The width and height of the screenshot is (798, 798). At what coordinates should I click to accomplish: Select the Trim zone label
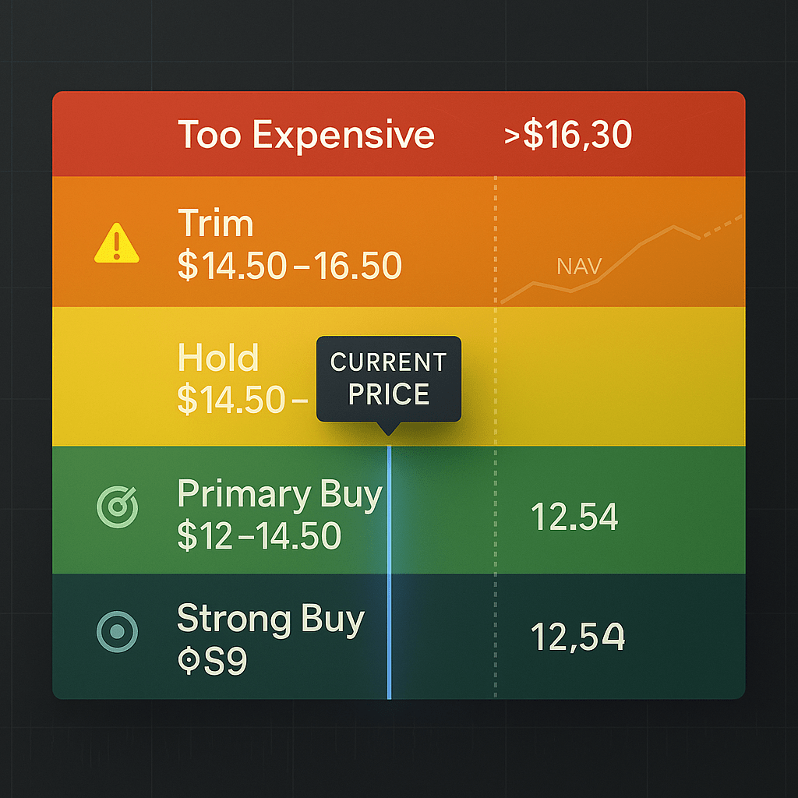coord(216,224)
